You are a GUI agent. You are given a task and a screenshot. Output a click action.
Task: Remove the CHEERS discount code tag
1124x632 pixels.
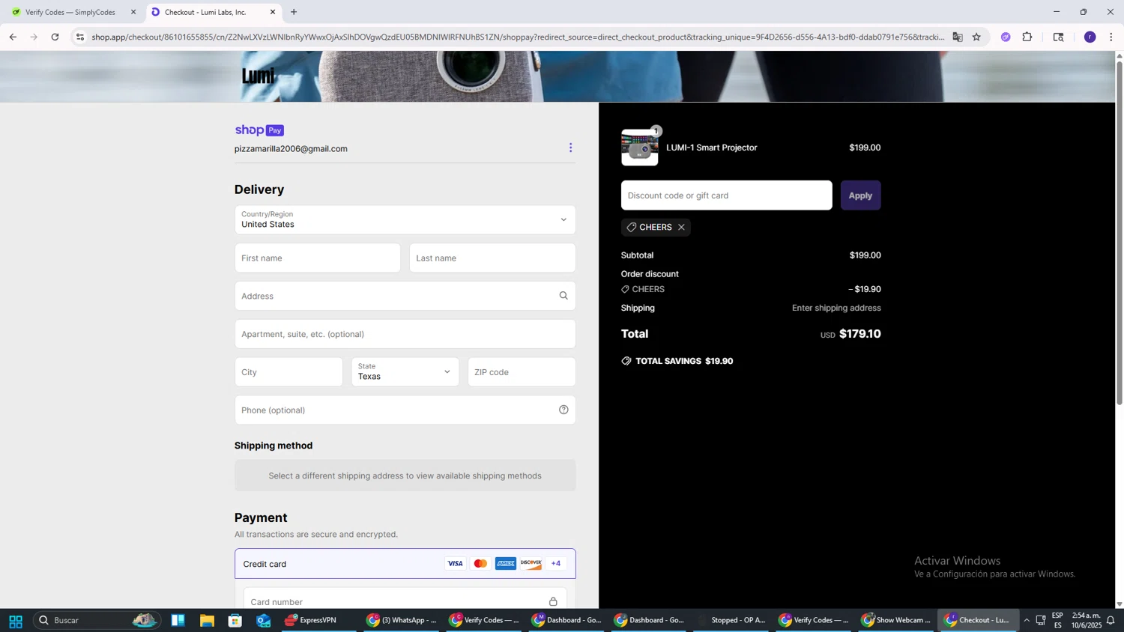coord(681,227)
